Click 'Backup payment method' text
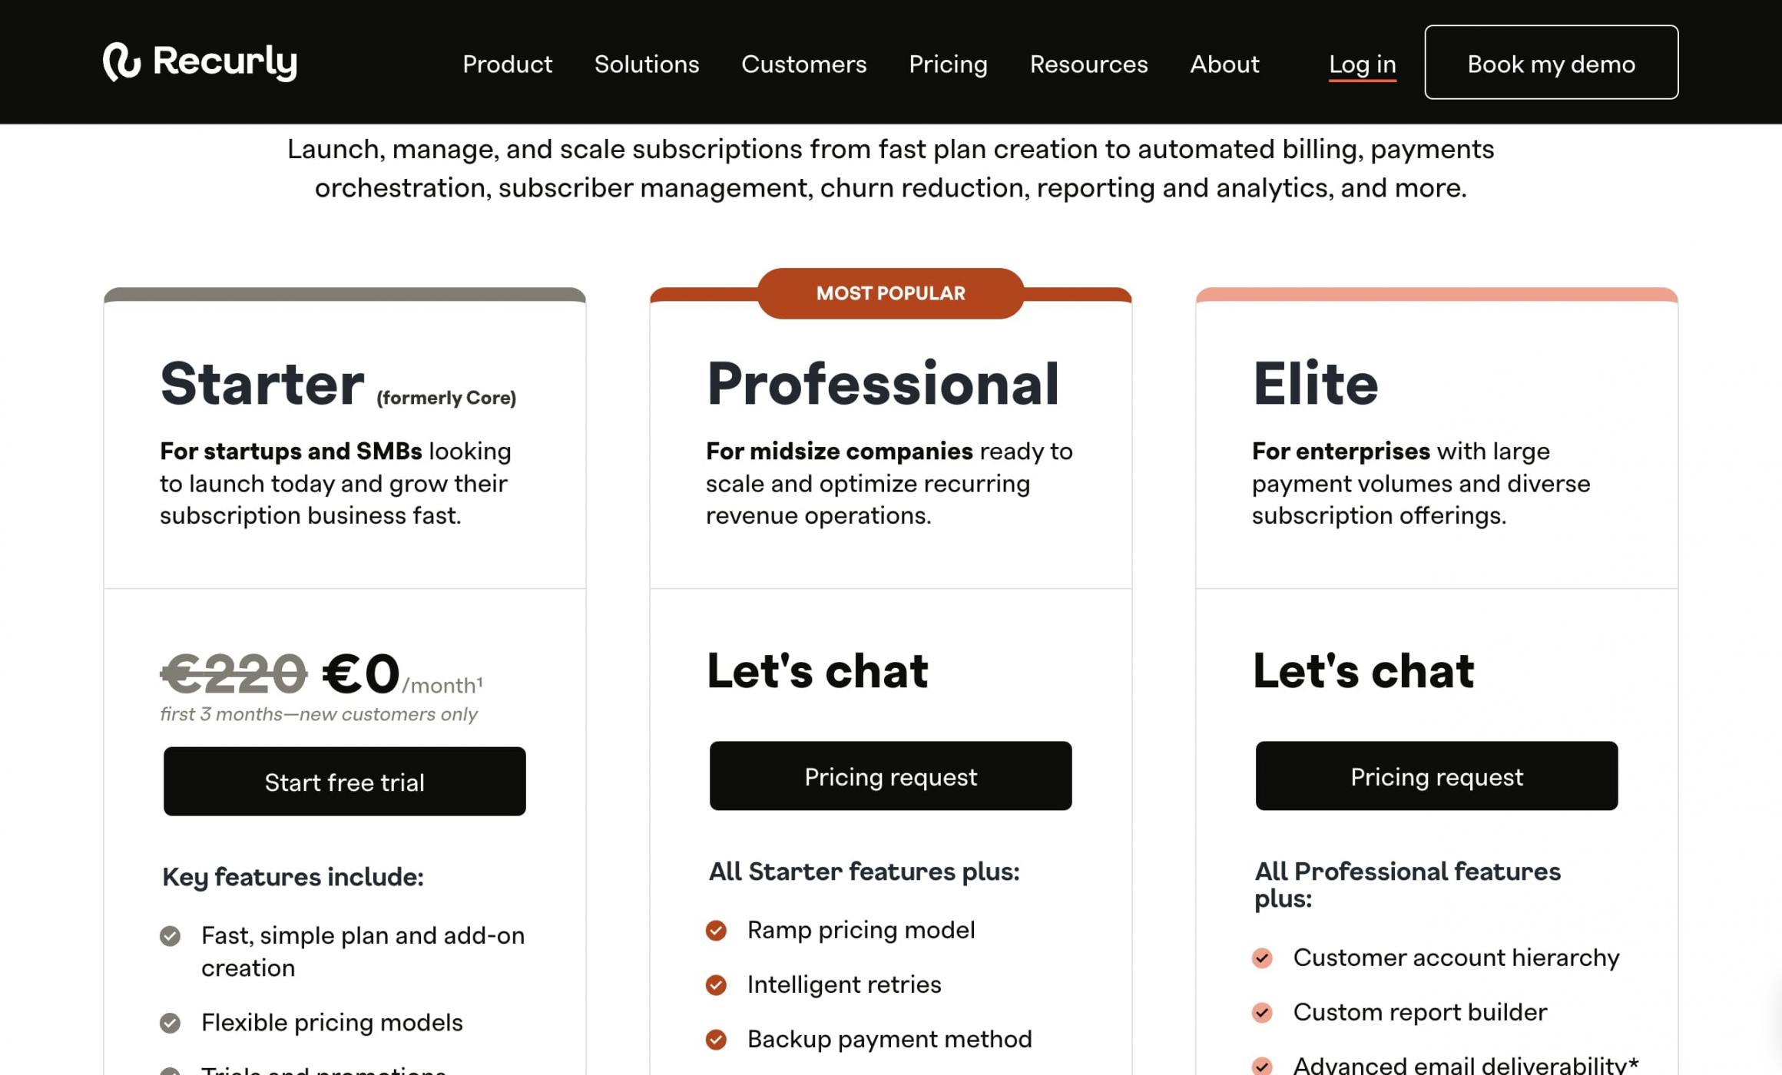Viewport: 1782px width, 1075px height. (x=889, y=1039)
